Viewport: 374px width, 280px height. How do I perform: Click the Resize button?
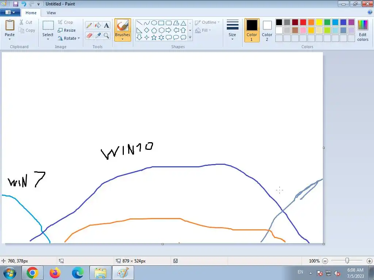[x=67, y=30]
